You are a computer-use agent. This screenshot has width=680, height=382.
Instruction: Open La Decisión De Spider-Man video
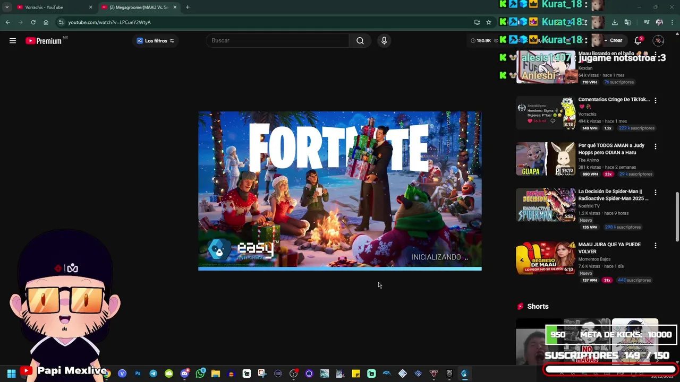[613, 195]
